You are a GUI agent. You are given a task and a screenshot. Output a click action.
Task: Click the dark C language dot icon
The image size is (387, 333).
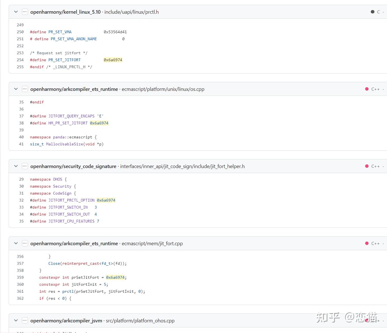[372, 12]
